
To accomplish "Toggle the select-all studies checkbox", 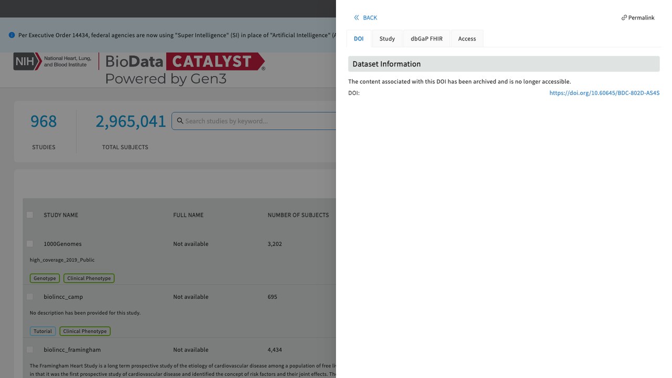I will pyautogui.click(x=30, y=215).
